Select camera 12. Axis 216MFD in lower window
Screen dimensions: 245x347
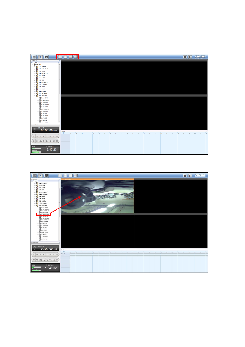coord(44,214)
